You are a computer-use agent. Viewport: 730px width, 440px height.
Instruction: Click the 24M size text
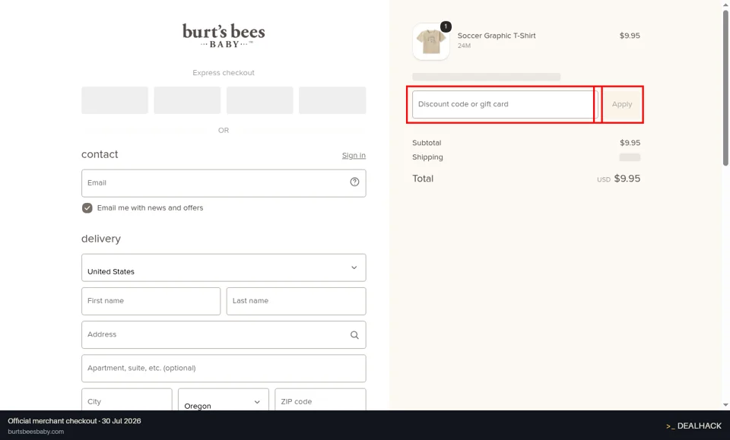(464, 46)
